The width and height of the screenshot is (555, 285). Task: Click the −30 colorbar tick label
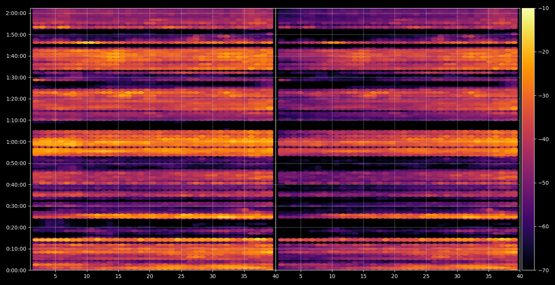(543, 96)
